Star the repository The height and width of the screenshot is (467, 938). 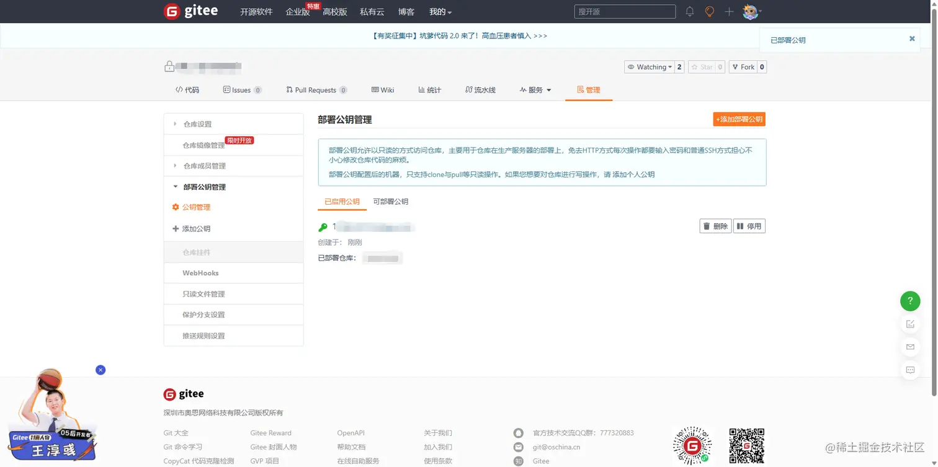click(702, 67)
